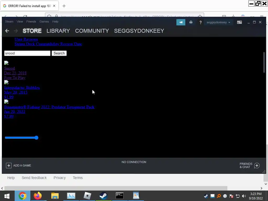
Task: Open Steam from the taskbar
Action: pos(103,196)
